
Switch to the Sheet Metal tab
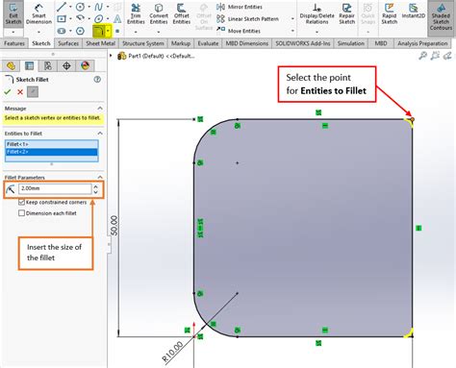click(x=100, y=43)
